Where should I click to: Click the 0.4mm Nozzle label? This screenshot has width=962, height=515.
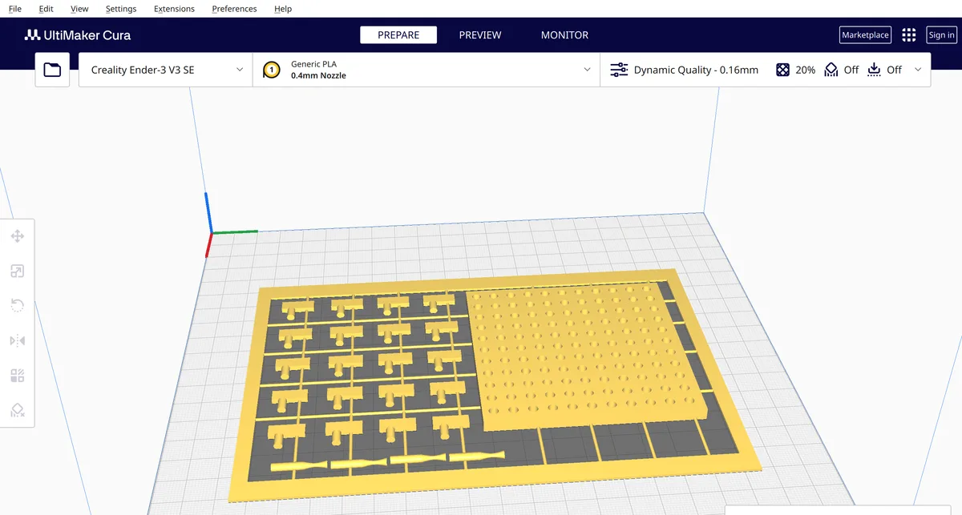point(318,76)
